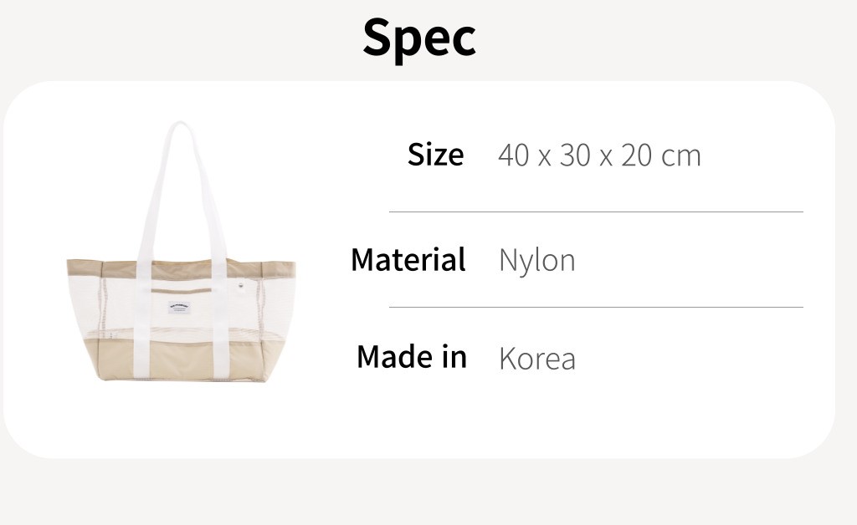
Task: Click the divider line below the Material row
Action: pyautogui.click(x=596, y=308)
